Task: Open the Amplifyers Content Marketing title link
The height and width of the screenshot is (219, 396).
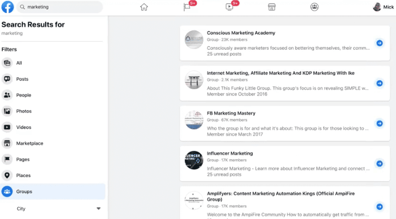Action: pyautogui.click(x=281, y=196)
